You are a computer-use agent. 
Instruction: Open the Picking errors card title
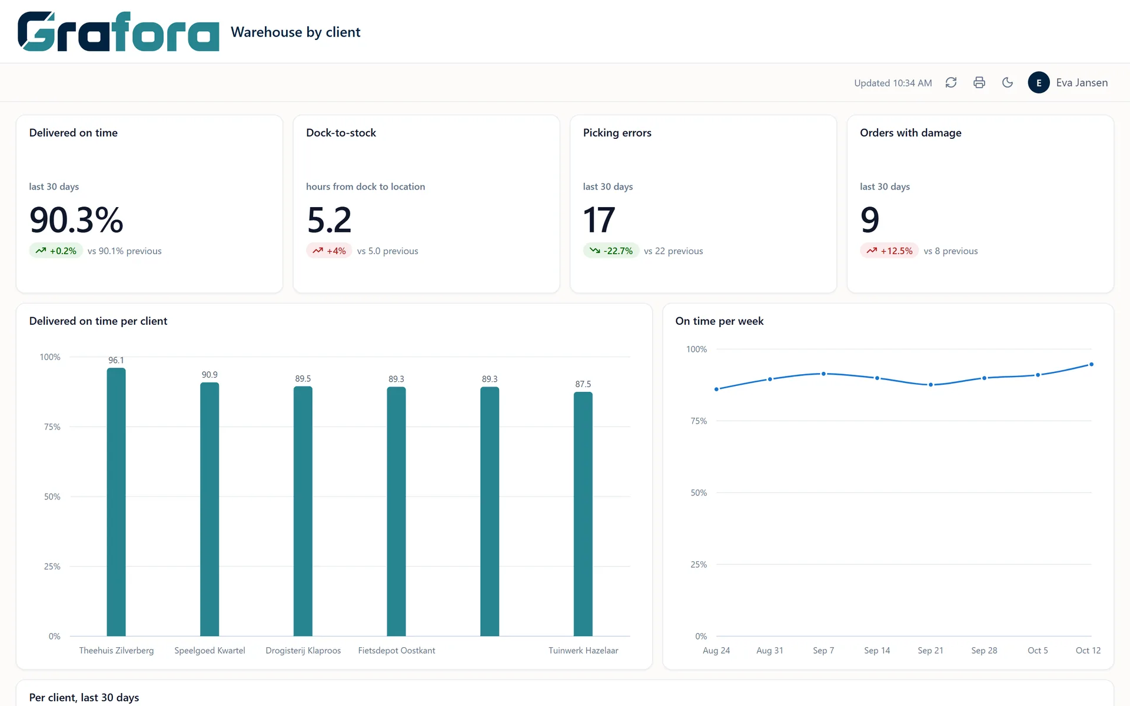[x=617, y=133]
